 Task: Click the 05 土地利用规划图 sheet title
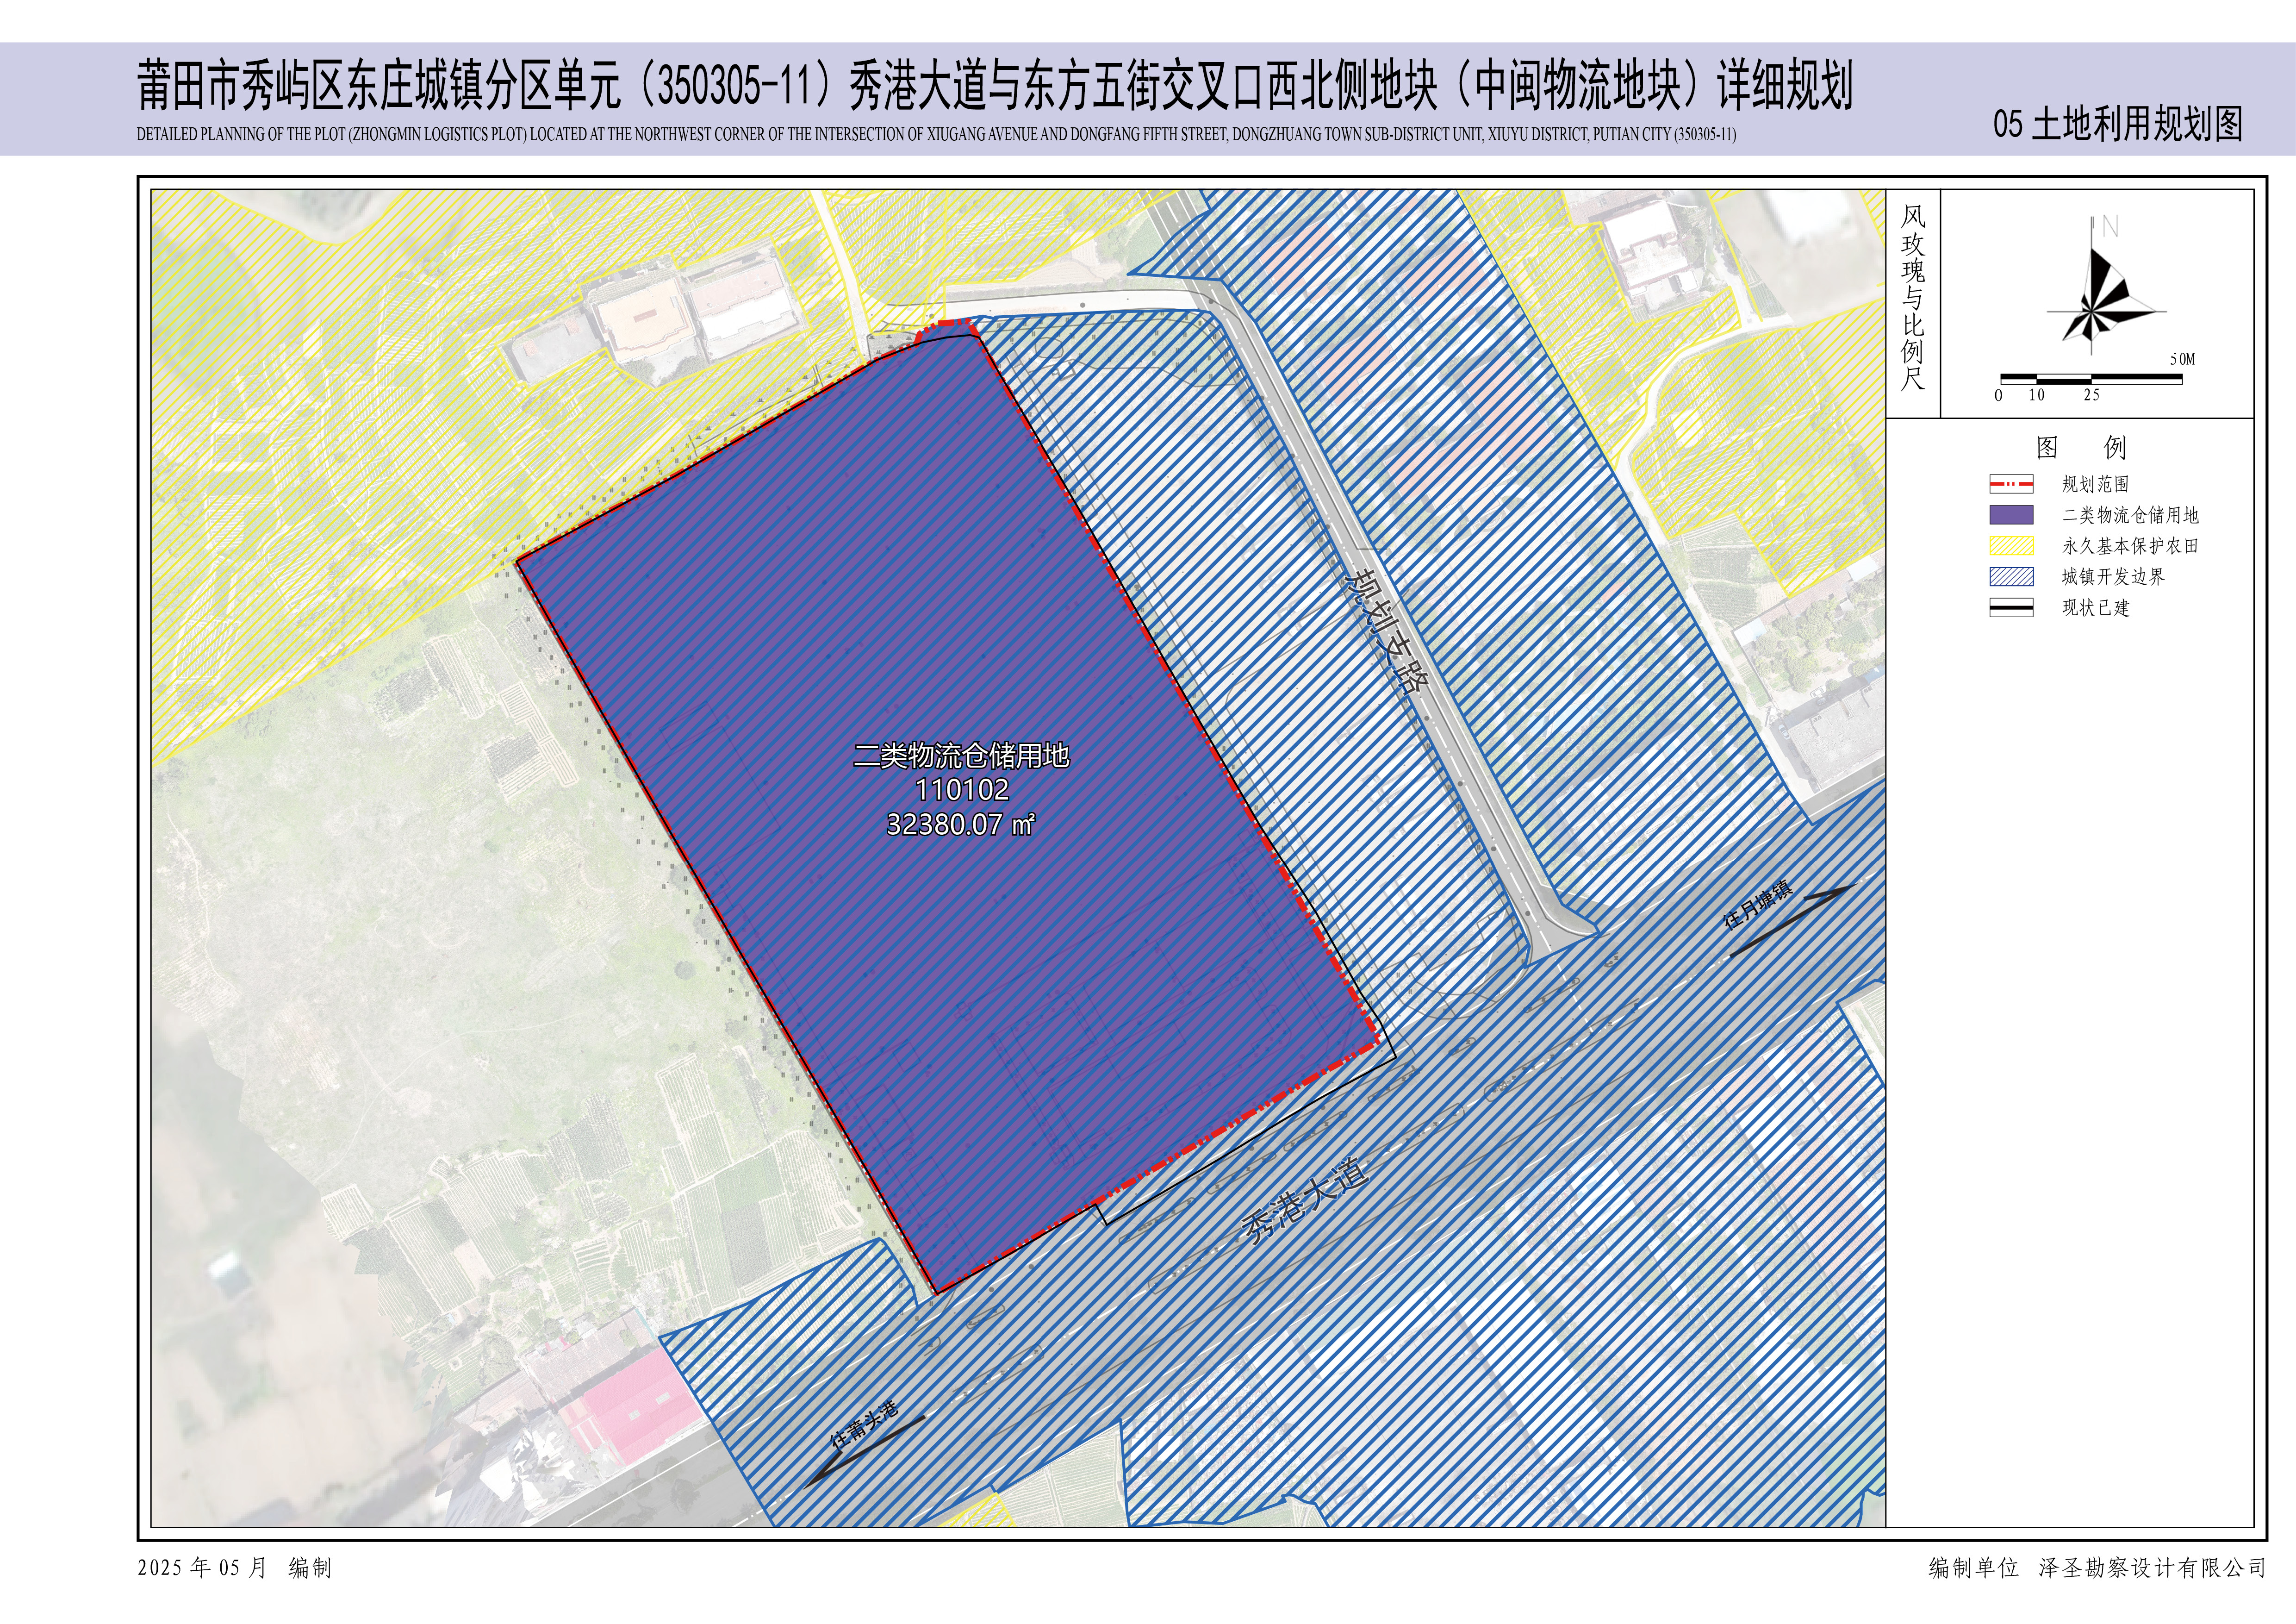(2117, 124)
